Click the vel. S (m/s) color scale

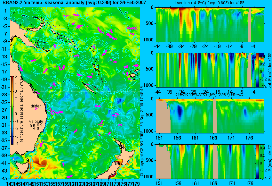(257, 161)
